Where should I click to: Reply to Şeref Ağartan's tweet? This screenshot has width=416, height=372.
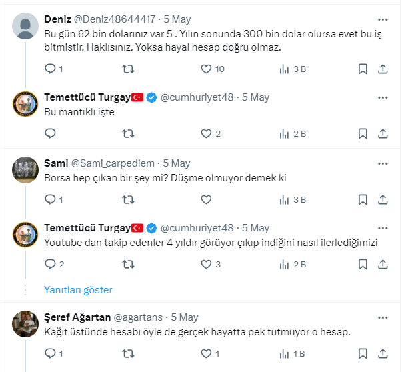[50, 353]
